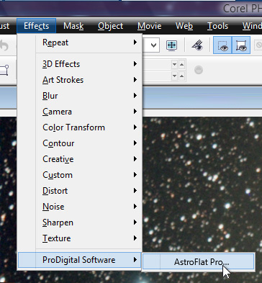Image resolution: width=262 pixels, height=283 pixels.
Task: Toggle object marquee visibility
Action: coord(241,45)
